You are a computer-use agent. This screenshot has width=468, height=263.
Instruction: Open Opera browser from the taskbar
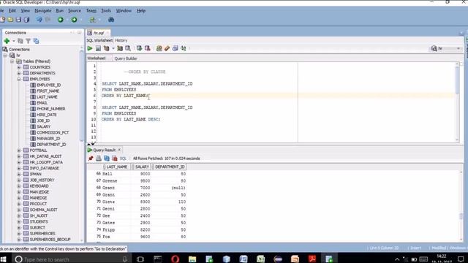point(175,259)
